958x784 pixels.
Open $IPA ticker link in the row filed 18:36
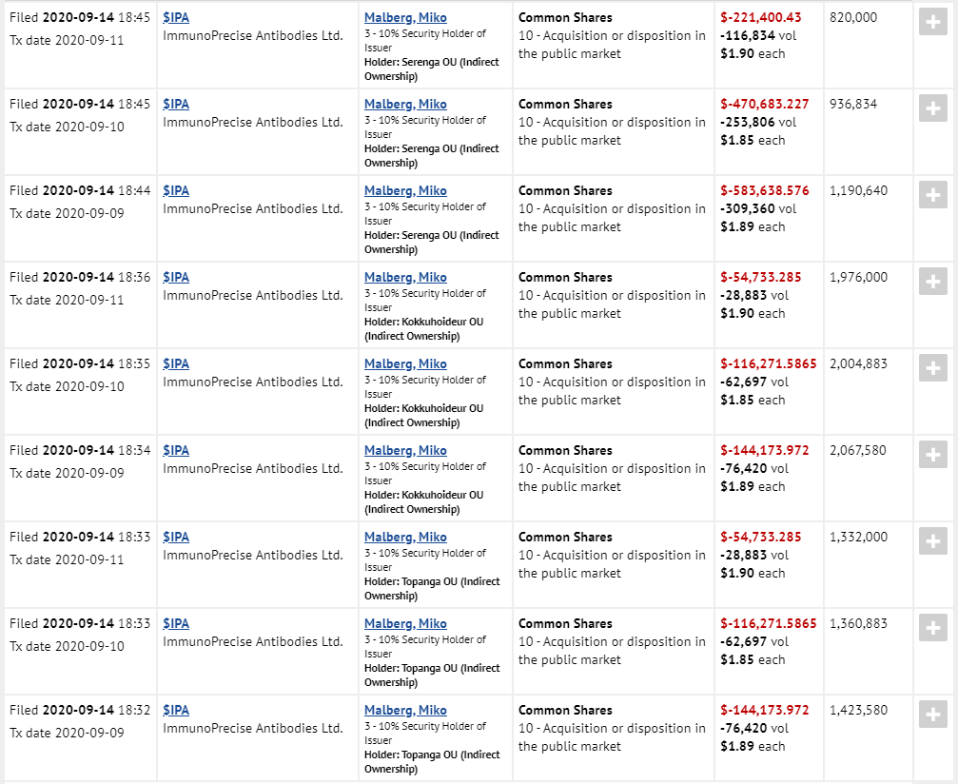click(x=176, y=277)
